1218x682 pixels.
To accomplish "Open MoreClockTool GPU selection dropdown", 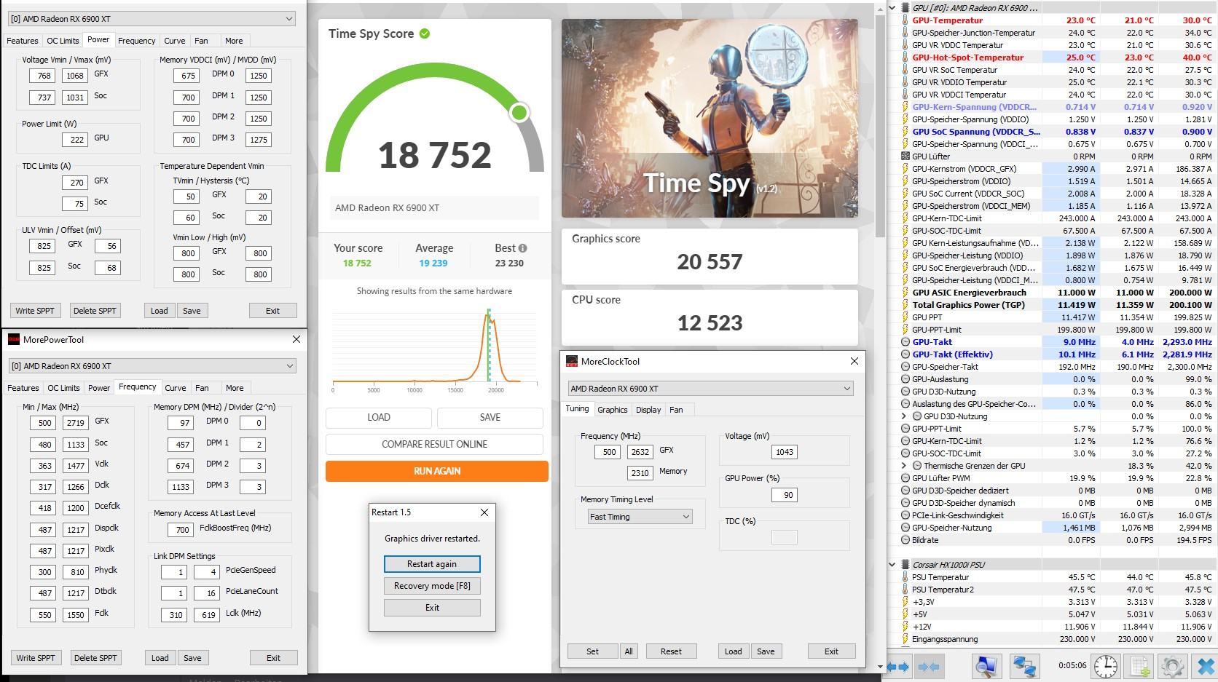I will [710, 389].
